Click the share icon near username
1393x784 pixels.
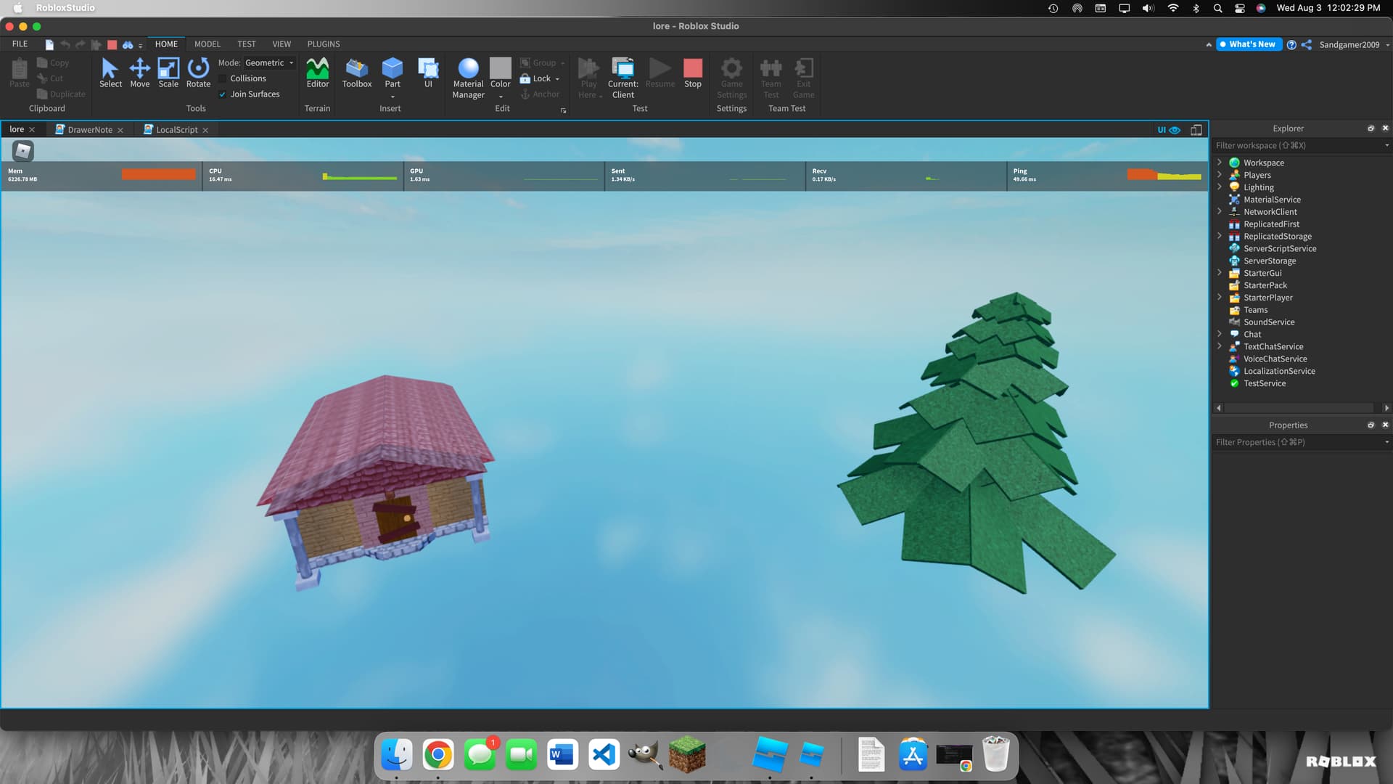(x=1307, y=45)
